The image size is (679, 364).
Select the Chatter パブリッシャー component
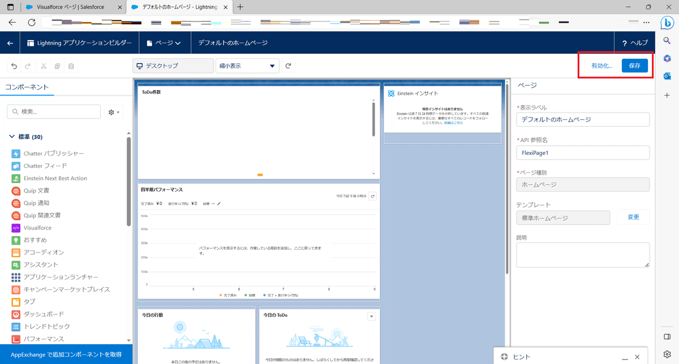(54, 154)
